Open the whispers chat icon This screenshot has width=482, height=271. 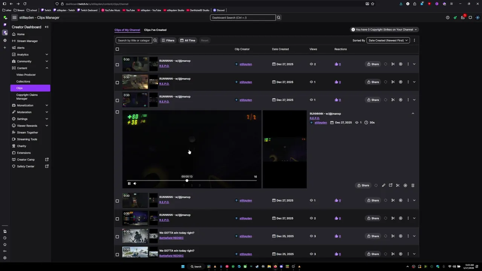pos(470,17)
